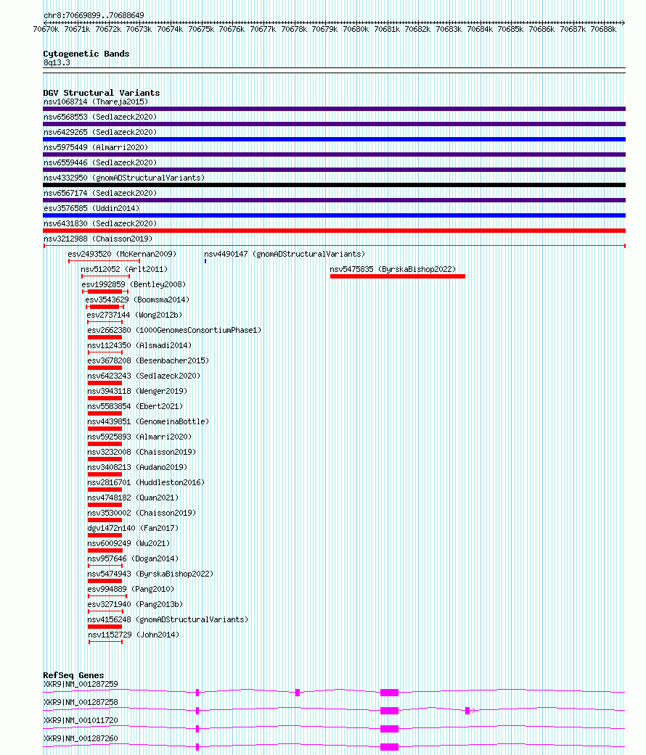Open dgv1472n140 (Fan2017) variant

click(133, 528)
